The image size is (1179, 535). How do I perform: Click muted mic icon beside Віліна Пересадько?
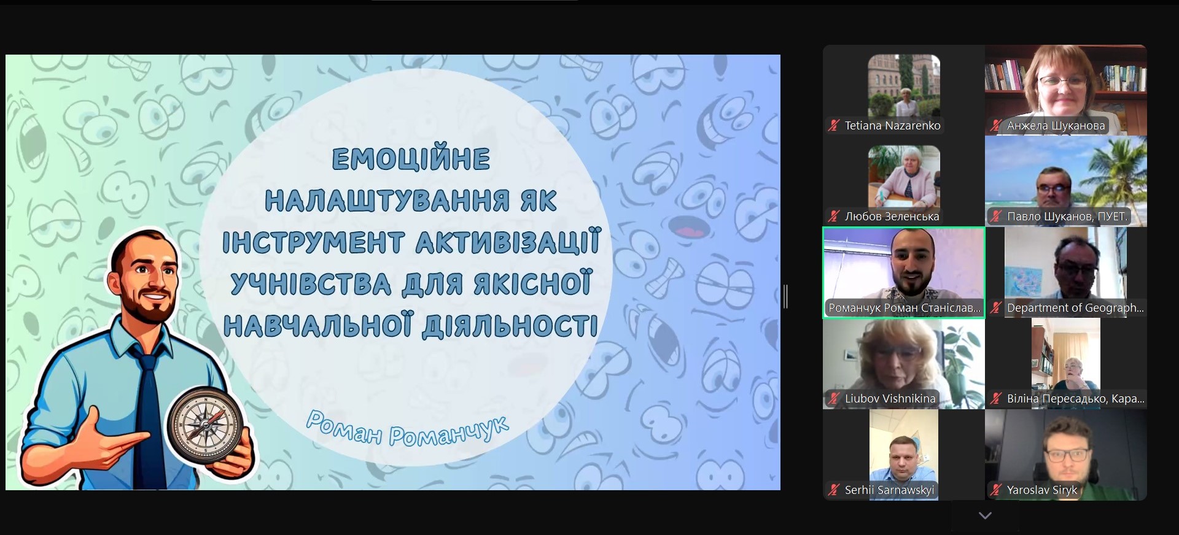click(995, 399)
